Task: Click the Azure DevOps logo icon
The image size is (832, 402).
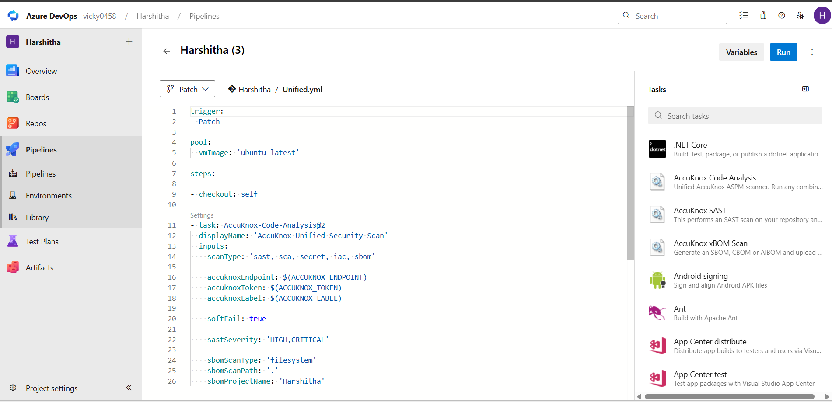Action: 13,16
